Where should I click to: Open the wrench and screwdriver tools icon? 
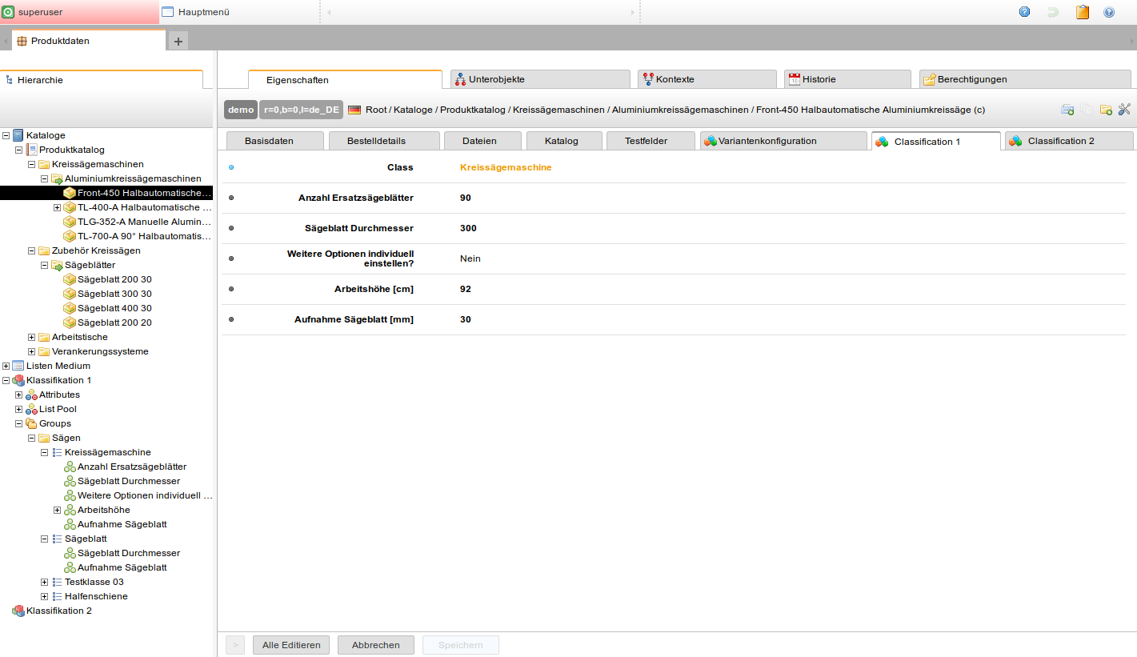tap(1124, 110)
